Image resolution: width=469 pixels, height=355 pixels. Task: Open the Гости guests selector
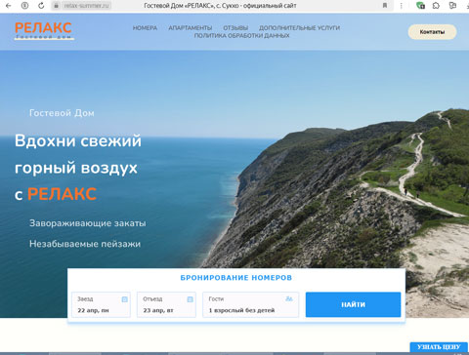coord(250,304)
